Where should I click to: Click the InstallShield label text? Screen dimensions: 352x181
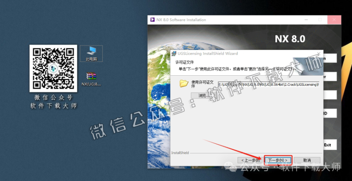[180, 153]
